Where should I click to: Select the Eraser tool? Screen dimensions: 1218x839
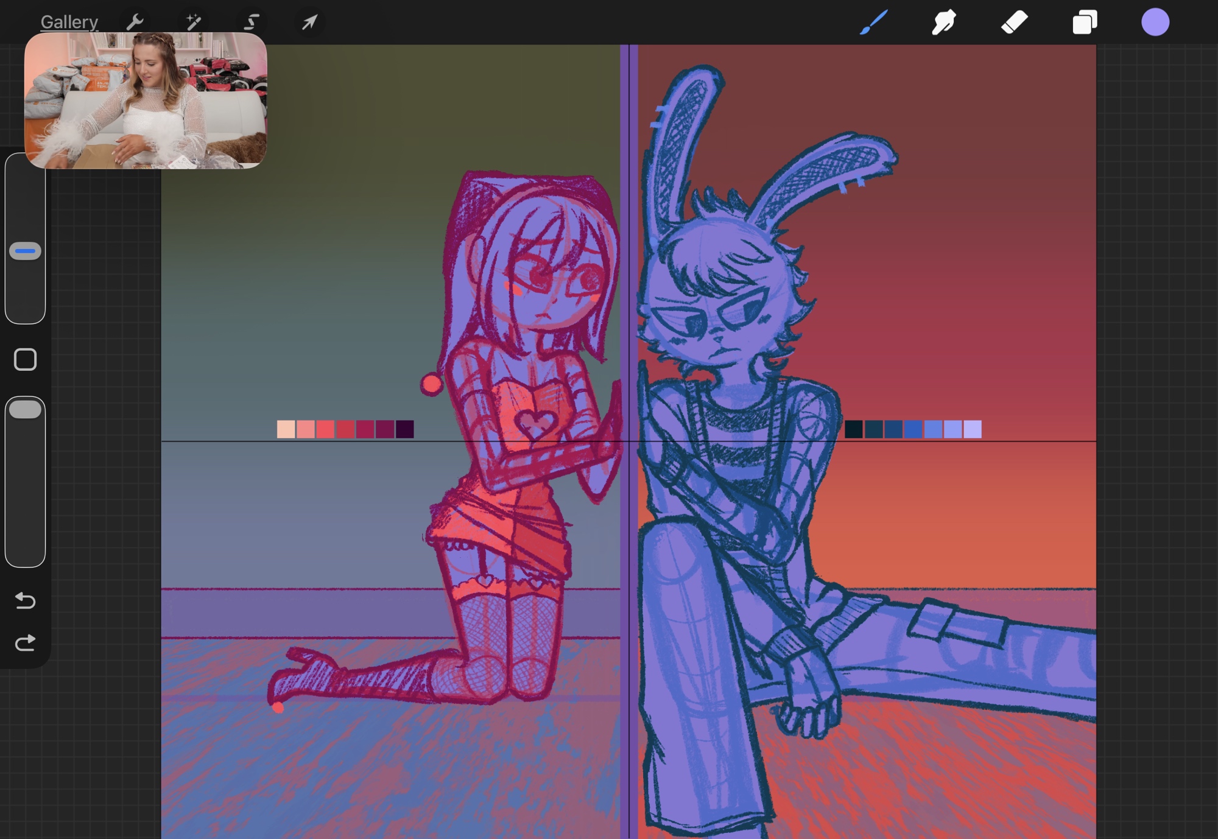click(1014, 23)
